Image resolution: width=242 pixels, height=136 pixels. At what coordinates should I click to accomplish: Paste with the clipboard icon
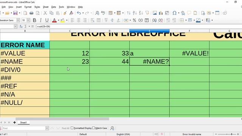58,13
